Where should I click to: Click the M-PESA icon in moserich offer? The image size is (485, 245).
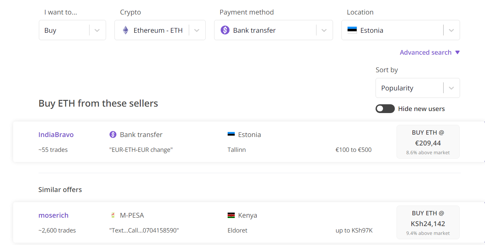pos(113,215)
